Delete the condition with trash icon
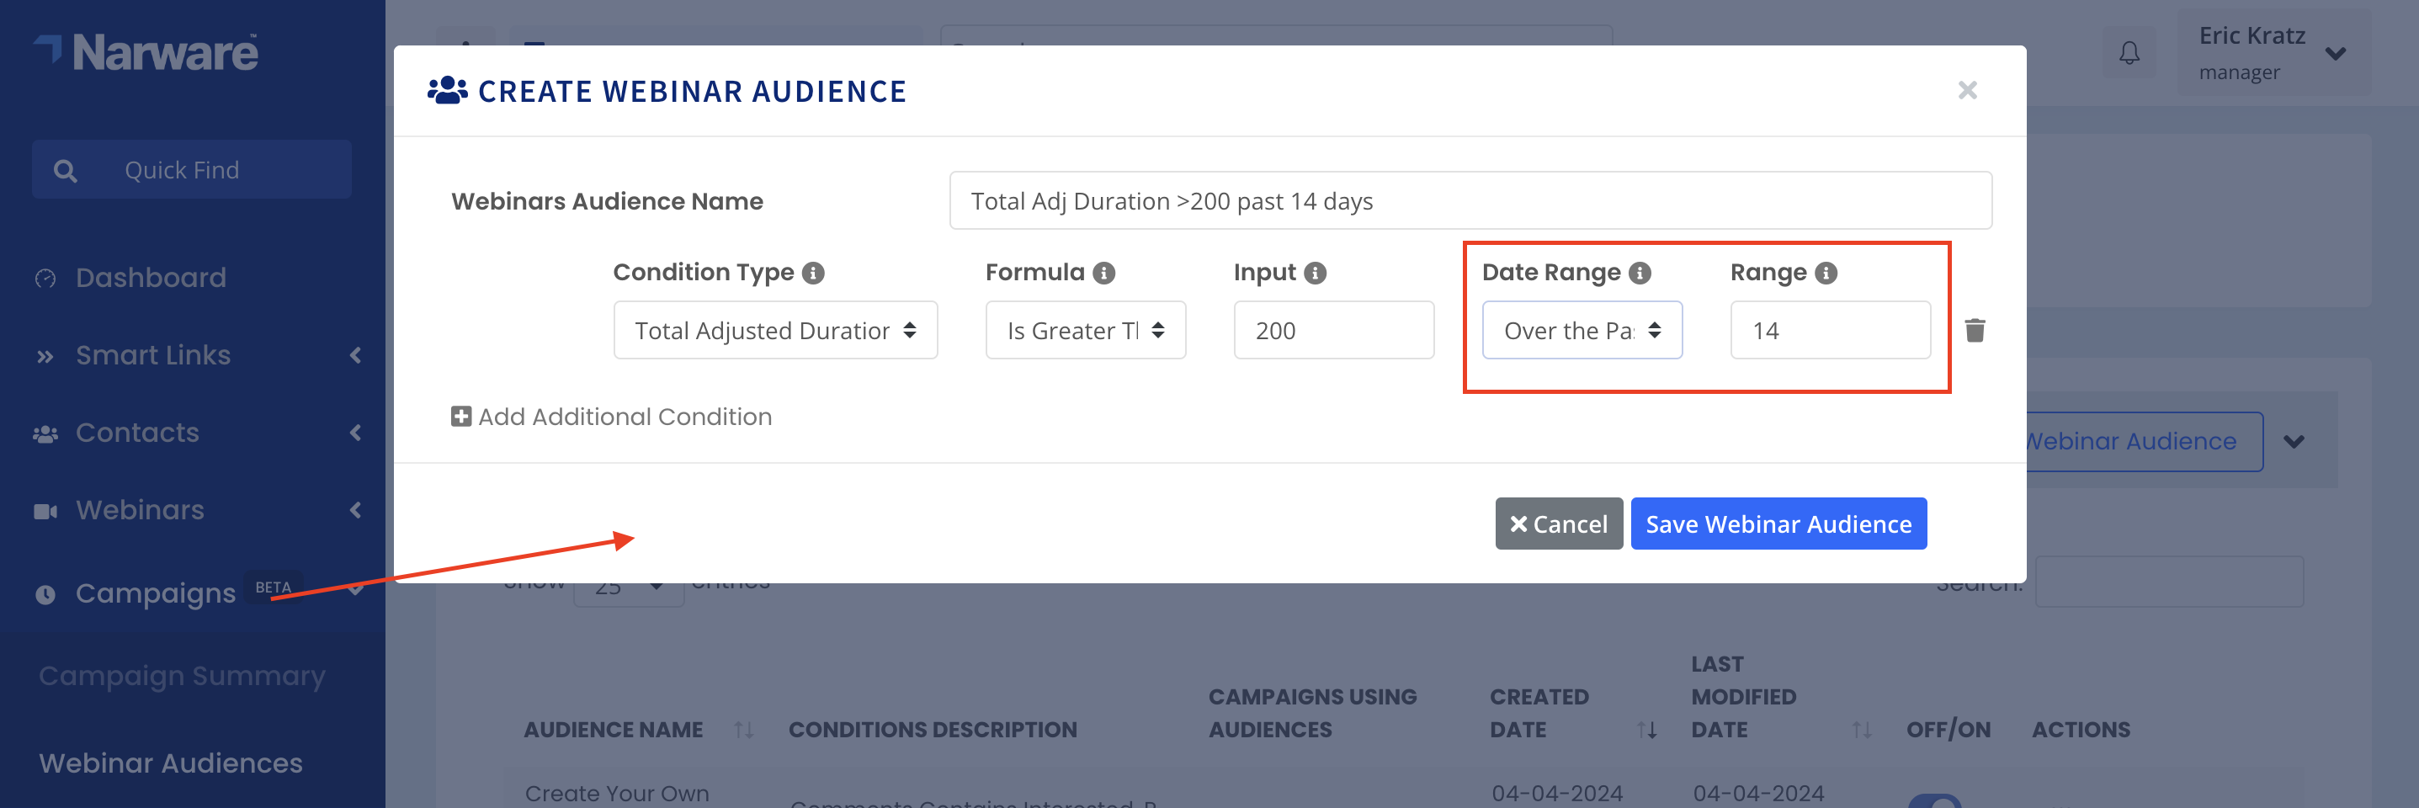Image resolution: width=2419 pixels, height=808 pixels. coord(1975,331)
